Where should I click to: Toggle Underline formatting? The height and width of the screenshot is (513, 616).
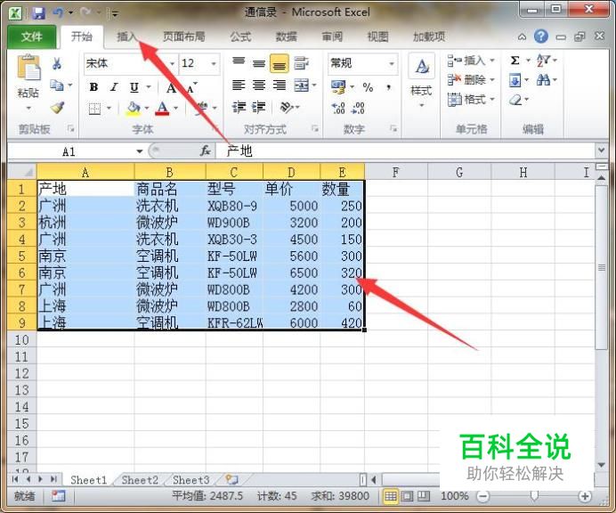tap(134, 87)
